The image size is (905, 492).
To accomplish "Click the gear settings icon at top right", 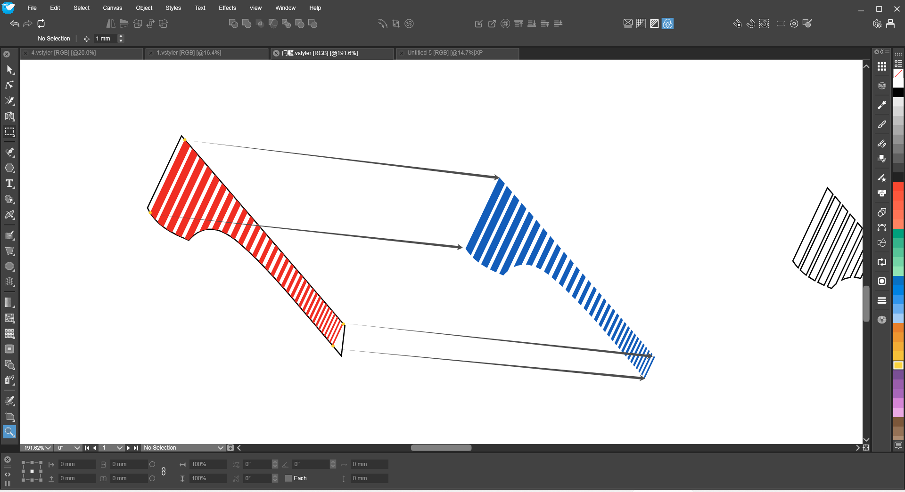I will 877,24.
